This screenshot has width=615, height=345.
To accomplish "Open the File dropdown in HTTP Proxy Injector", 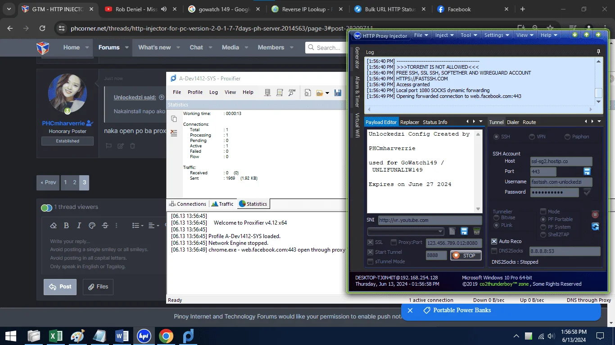I will coord(421,35).
